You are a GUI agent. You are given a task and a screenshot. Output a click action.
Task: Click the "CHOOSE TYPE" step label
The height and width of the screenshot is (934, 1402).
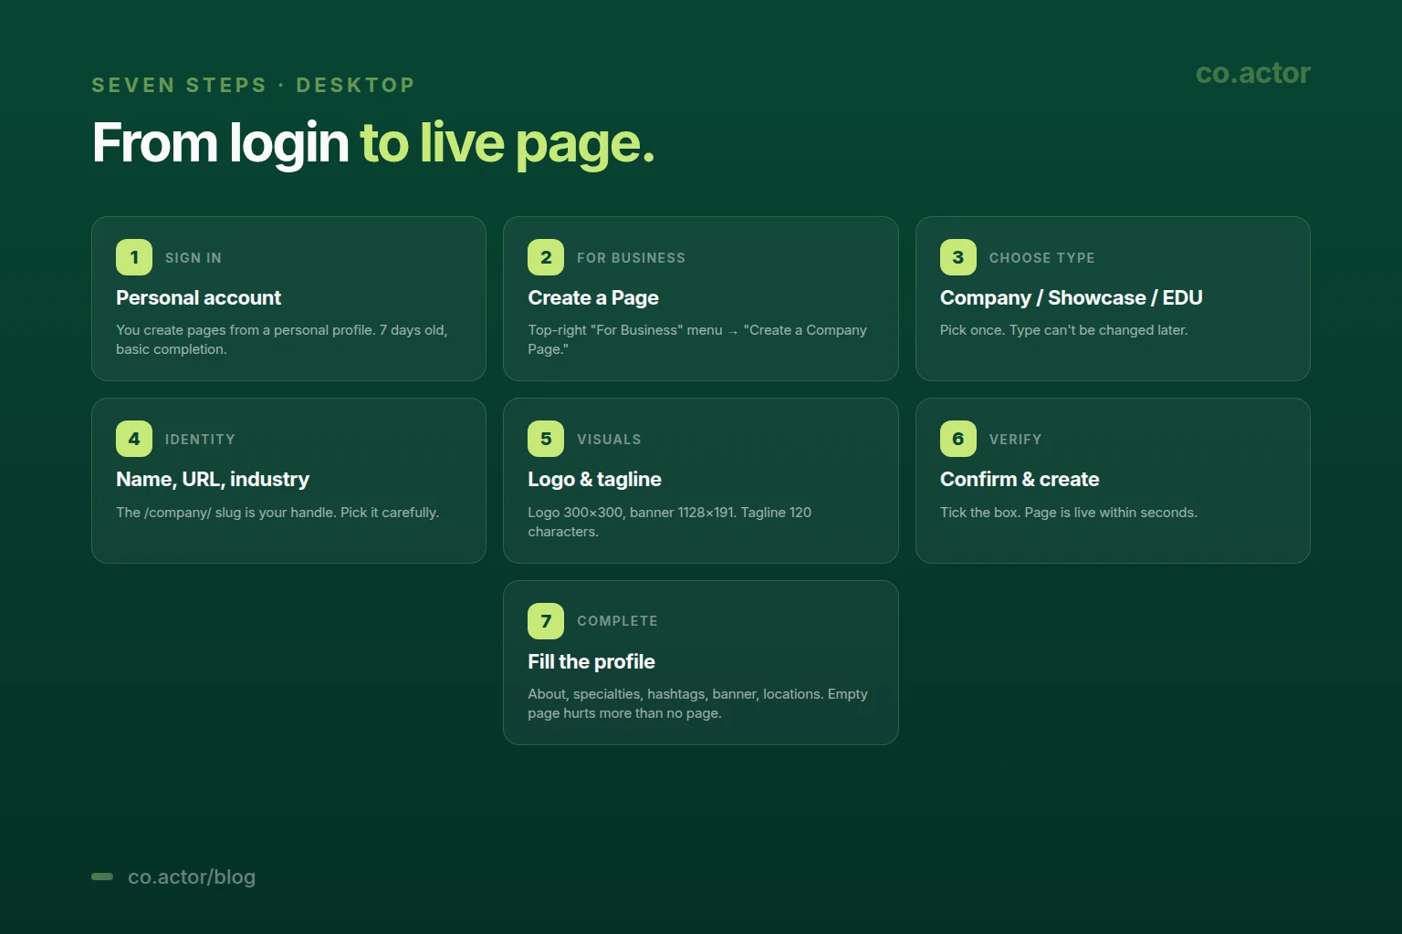[1041, 258]
